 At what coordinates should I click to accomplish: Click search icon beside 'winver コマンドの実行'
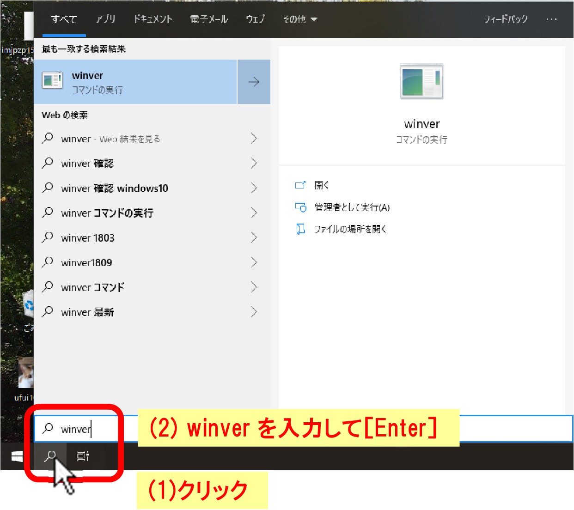coord(48,212)
